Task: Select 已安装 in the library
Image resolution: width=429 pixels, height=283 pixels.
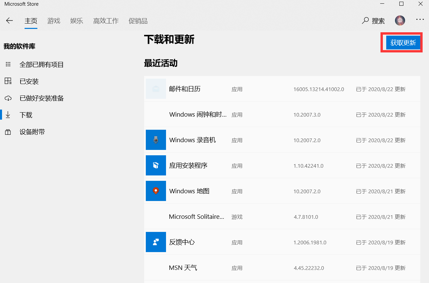Action: click(29, 81)
